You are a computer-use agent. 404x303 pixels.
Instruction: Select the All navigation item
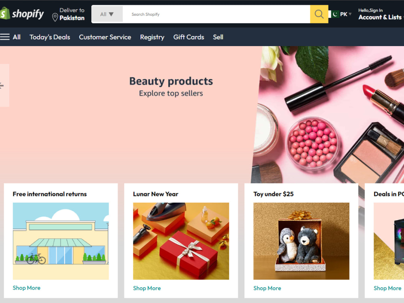pos(17,37)
